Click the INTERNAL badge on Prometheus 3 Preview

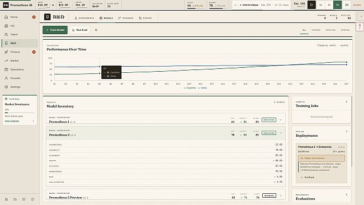click(x=270, y=195)
